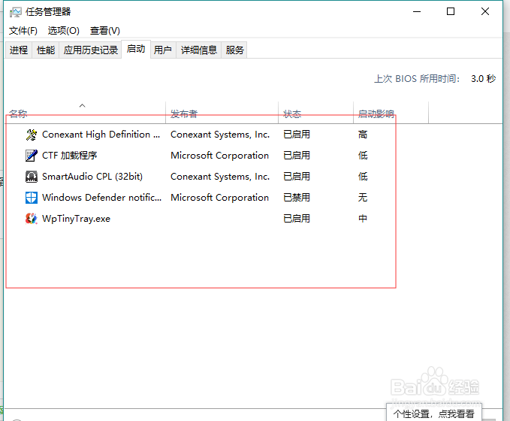Select the CTF 加载程序 entry
Viewport: 510px width, 421px height.
pos(70,156)
